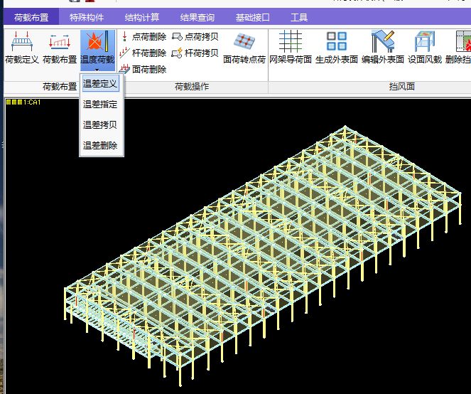The width and height of the screenshot is (471, 394).
Task: Open the 结果查询 ribbon tab
Action: [197, 18]
